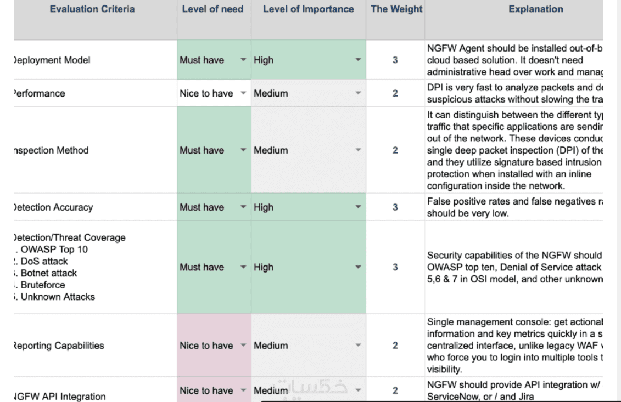
Task: Expand Medium importance dropdown for Inspection Method
Action: click(x=359, y=150)
